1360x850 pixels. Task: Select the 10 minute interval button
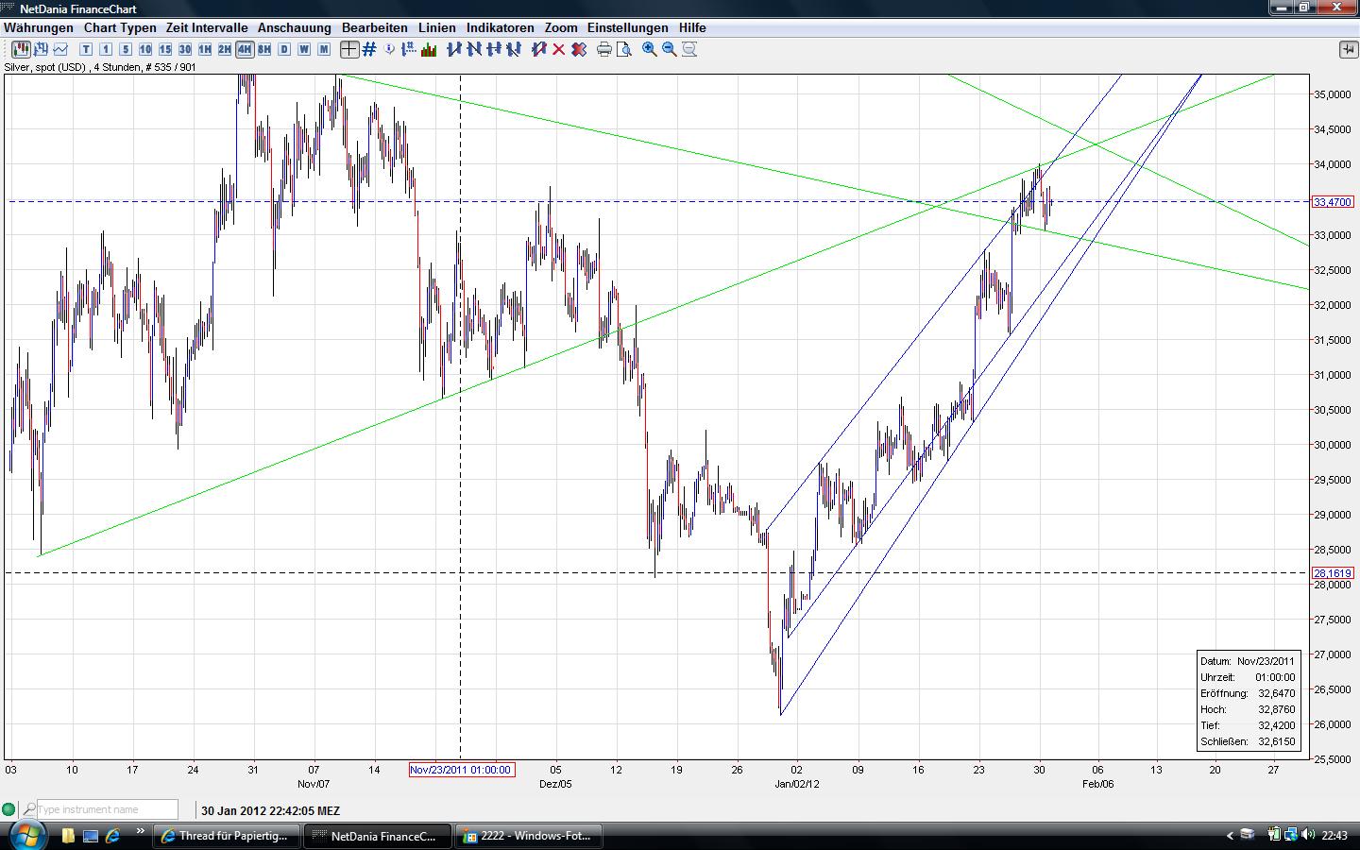145,49
